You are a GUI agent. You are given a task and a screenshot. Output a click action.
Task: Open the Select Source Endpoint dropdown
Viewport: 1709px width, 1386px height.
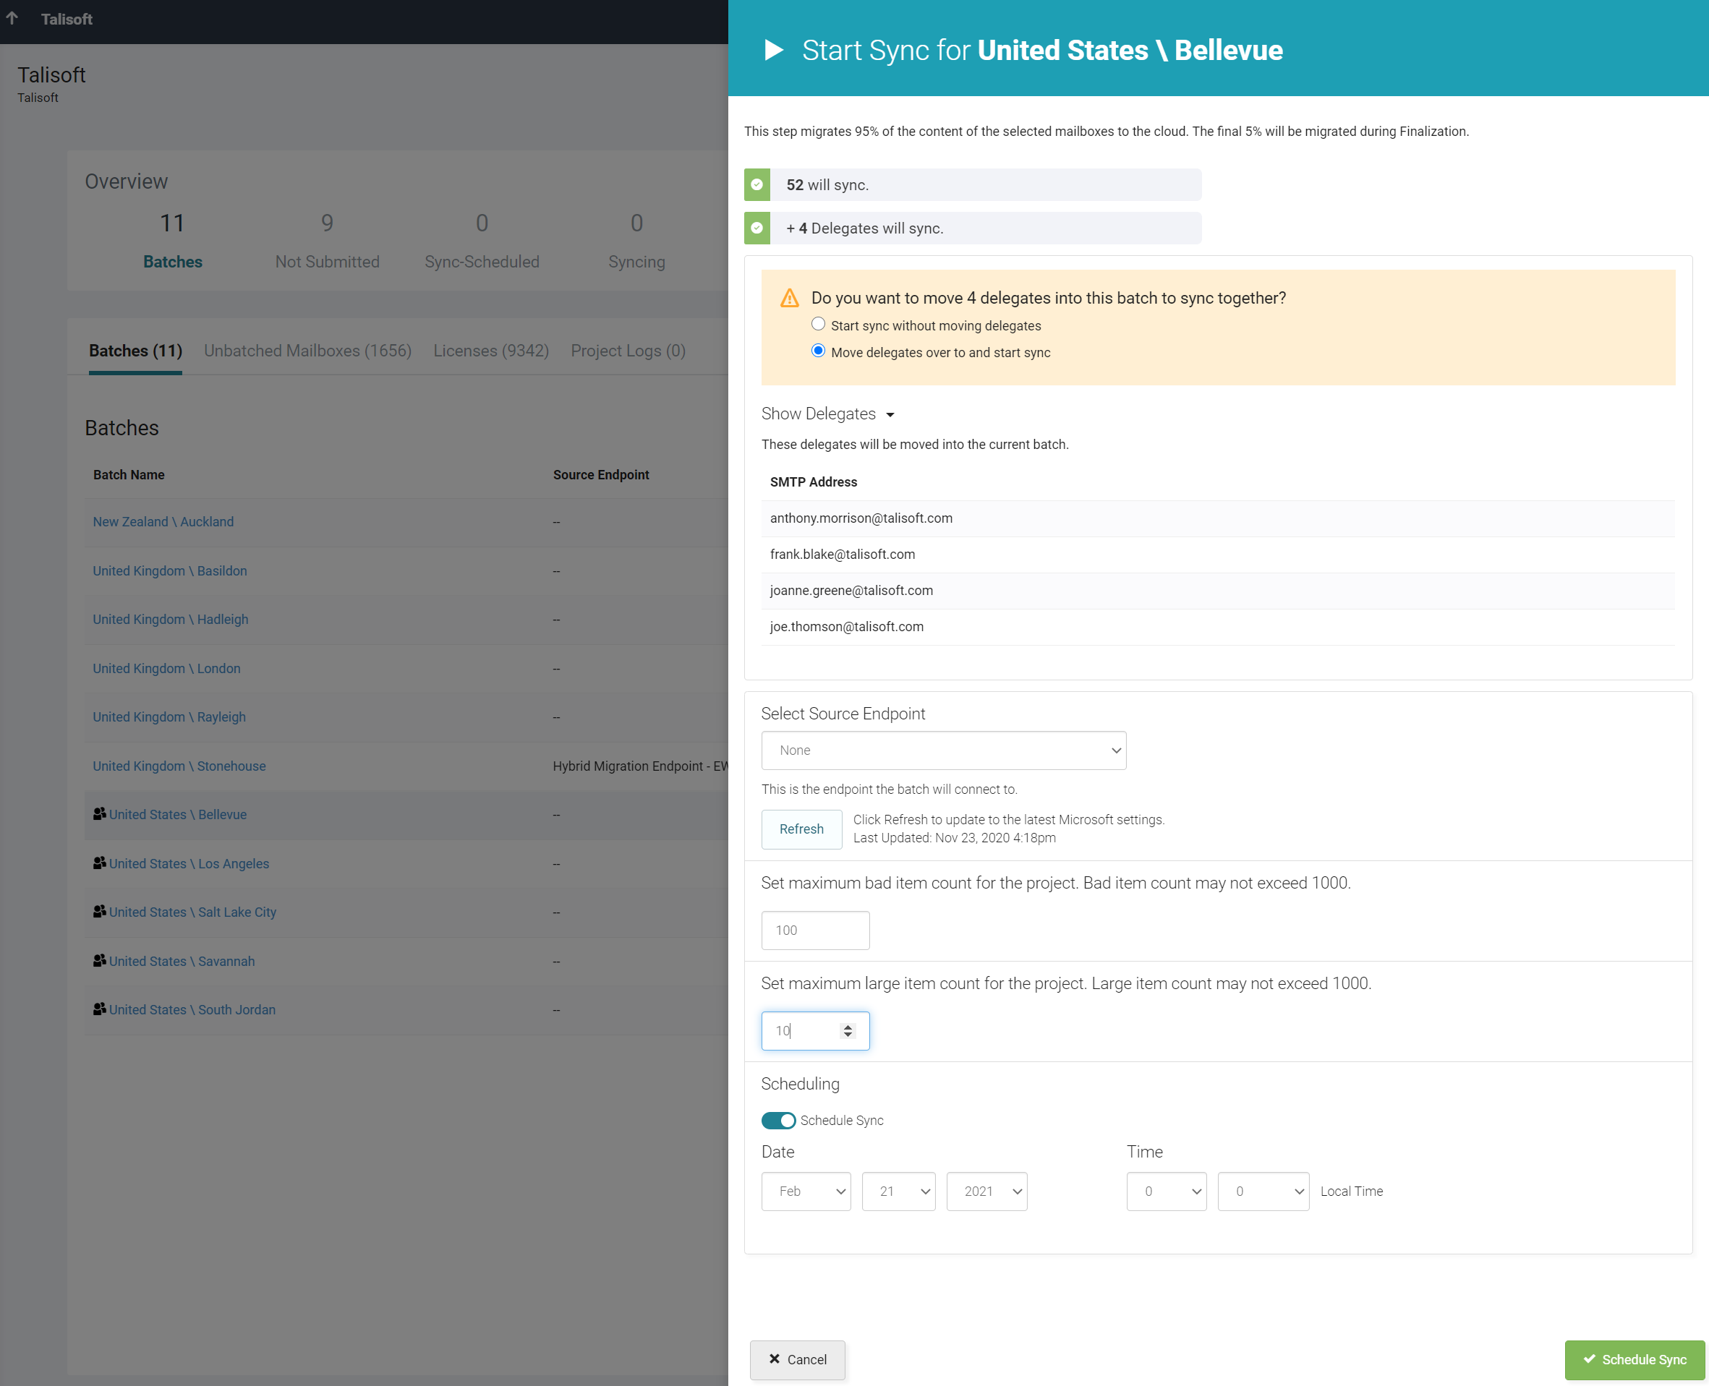944,750
